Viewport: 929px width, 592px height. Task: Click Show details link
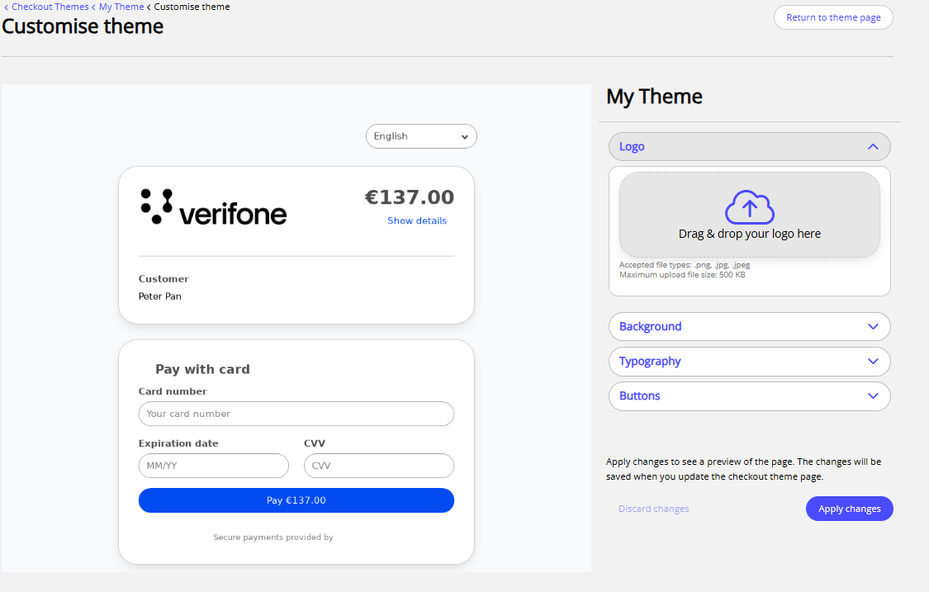click(417, 220)
